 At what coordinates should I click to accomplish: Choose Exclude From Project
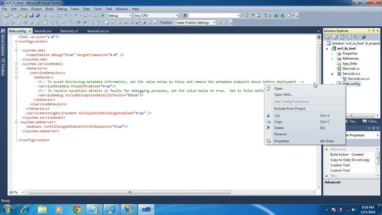click(305, 109)
